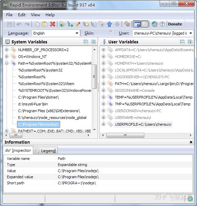
Task: Click the gear options toolbar icon
Action: click(127, 24)
